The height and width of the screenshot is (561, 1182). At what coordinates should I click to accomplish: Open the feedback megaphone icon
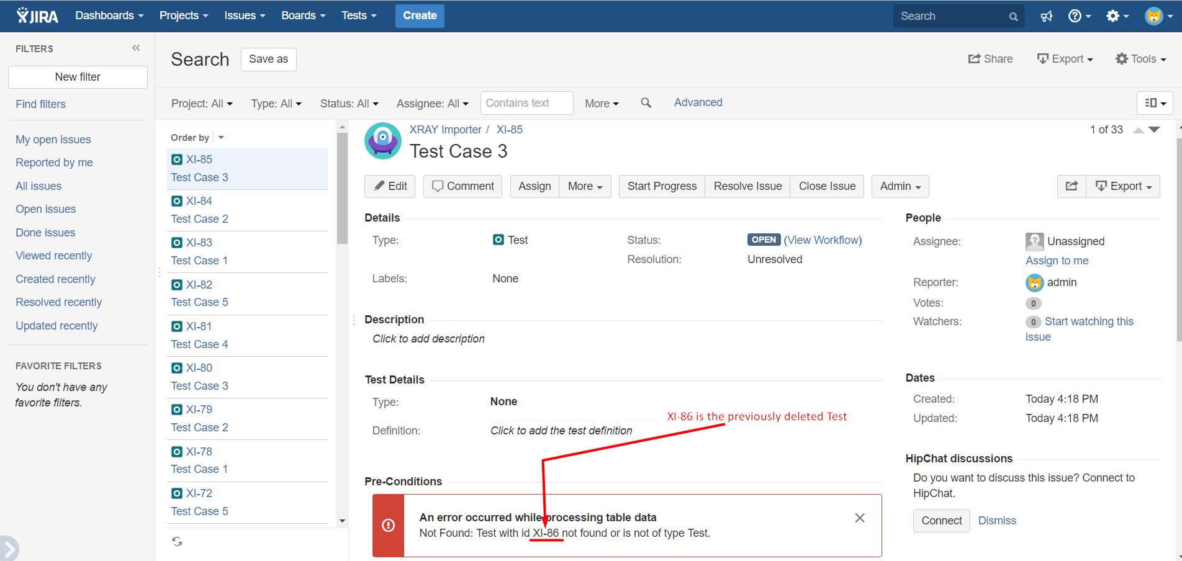click(x=1047, y=16)
